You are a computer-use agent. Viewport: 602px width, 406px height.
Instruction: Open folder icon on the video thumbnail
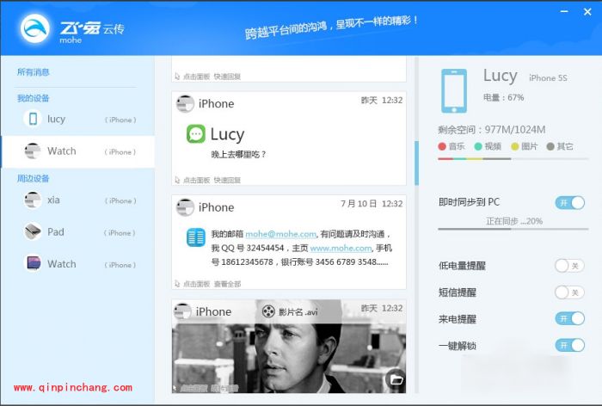(x=396, y=380)
